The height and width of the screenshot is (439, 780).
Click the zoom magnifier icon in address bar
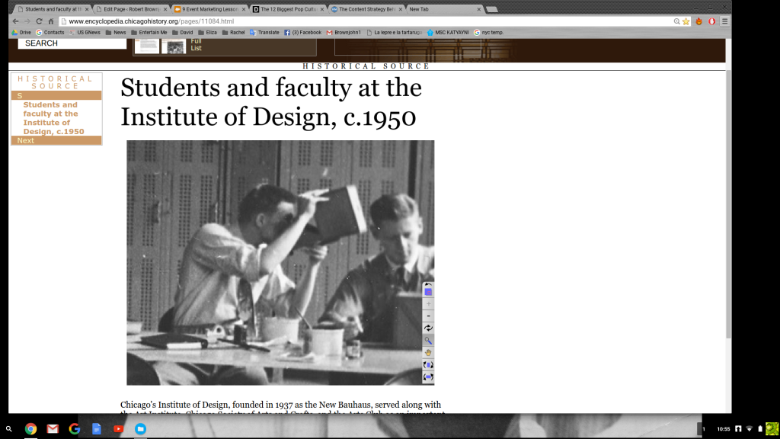click(x=677, y=21)
